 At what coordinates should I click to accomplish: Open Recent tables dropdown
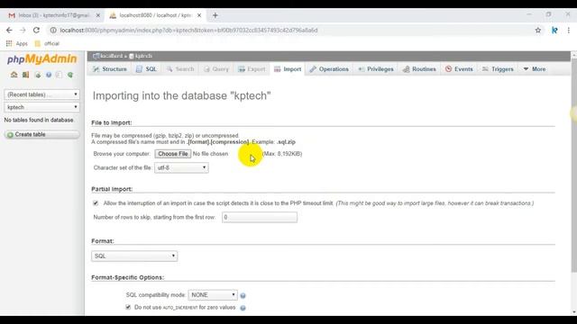[x=41, y=94]
